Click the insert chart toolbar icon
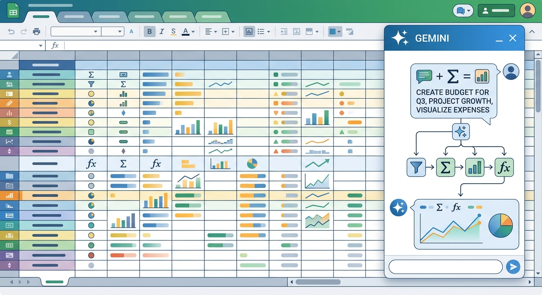Viewport: 542px width, 295px height. coord(249,31)
